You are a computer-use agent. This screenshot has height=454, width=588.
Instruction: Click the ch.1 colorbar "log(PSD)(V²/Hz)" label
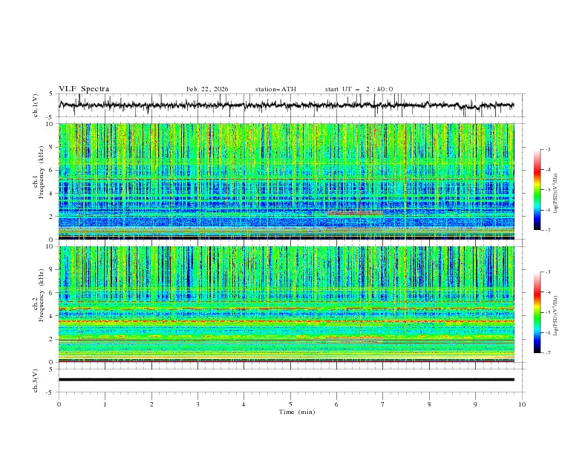(556, 194)
